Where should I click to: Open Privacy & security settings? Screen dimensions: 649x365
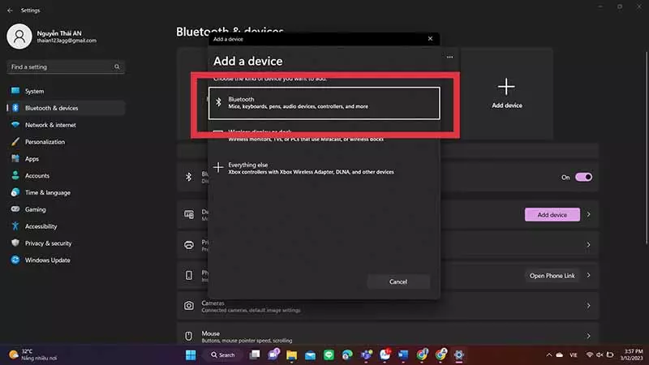pos(67,243)
